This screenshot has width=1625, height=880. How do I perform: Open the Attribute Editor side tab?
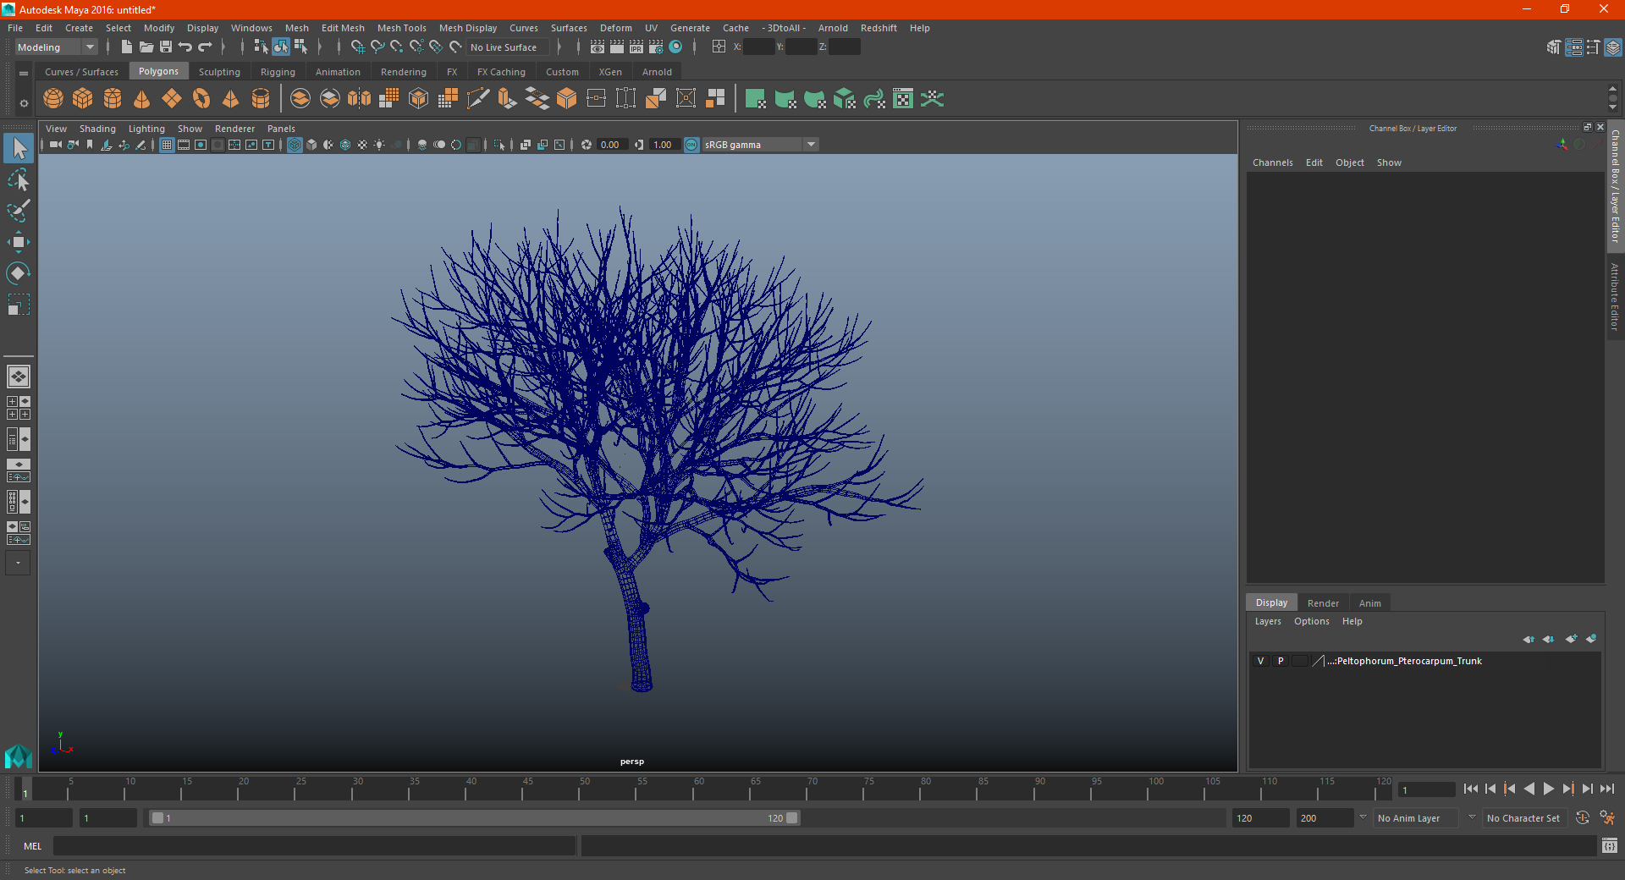point(1615,296)
